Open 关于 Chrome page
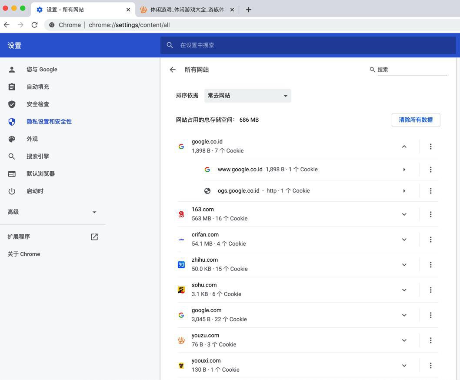The width and height of the screenshot is (460, 380). [24, 254]
